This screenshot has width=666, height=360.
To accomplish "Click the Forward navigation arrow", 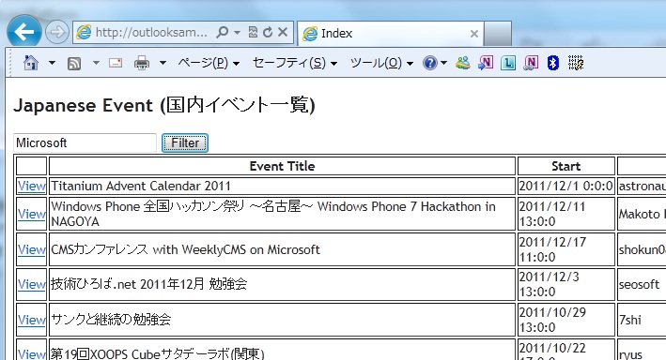I will (57, 32).
